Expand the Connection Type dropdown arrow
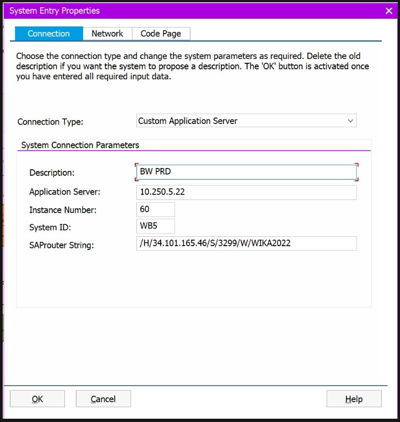 350,121
